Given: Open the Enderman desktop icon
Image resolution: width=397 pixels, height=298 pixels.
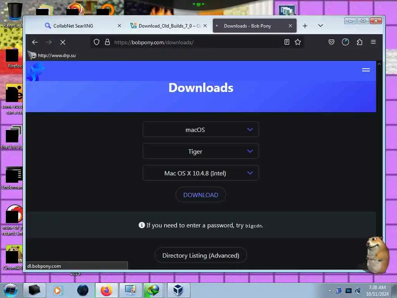Looking at the screenshot, I should pyautogui.click(x=12, y=178).
